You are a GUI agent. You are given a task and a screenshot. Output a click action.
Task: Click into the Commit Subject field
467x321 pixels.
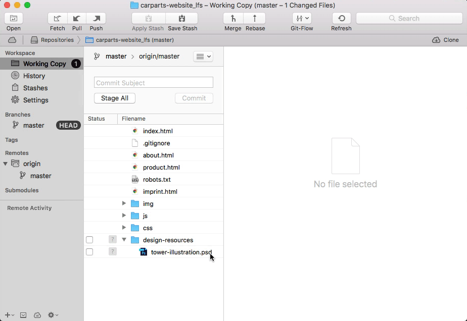pyautogui.click(x=153, y=82)
